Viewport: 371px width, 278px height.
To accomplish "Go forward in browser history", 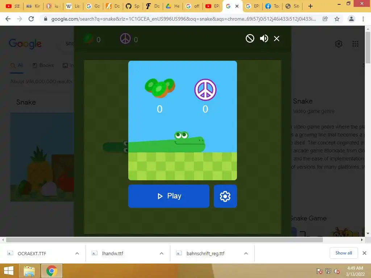I will pos(20,19).
